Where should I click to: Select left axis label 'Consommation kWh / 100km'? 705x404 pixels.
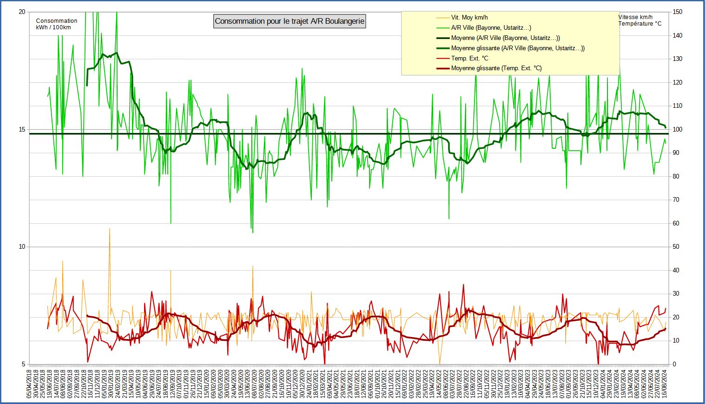click(x=57, y=24)
